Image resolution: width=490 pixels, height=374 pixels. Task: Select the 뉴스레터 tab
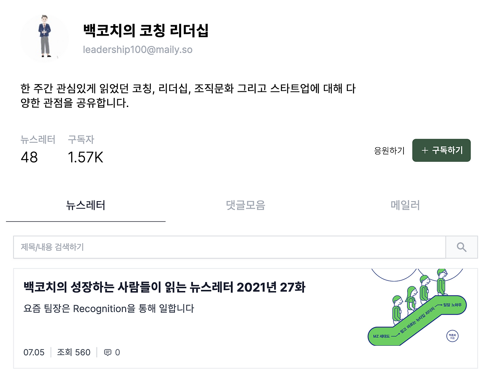point(86,205)
